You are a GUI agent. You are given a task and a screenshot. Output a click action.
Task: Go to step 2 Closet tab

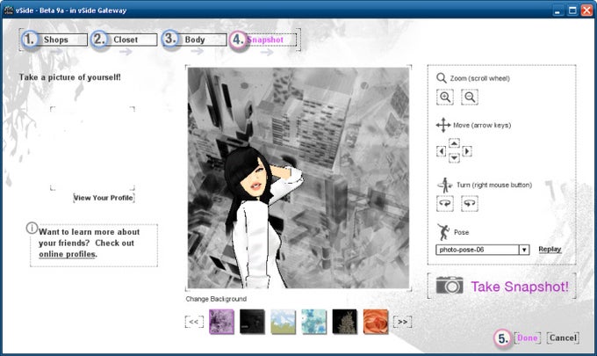124,40
